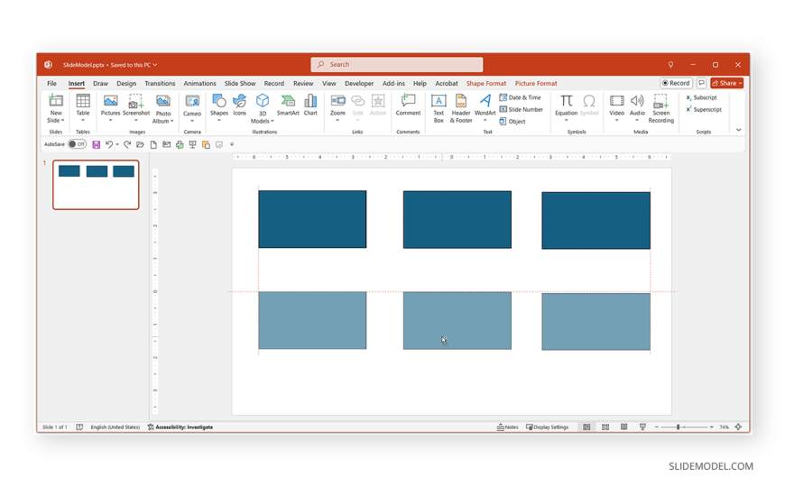Click the Zoom link icon
Screen dimensions: 785x486
[337, 101]
